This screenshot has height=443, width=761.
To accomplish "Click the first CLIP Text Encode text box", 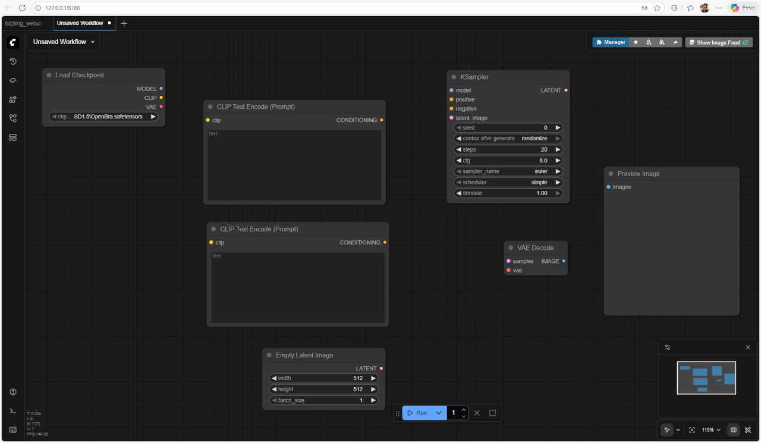I will (294, 165).
